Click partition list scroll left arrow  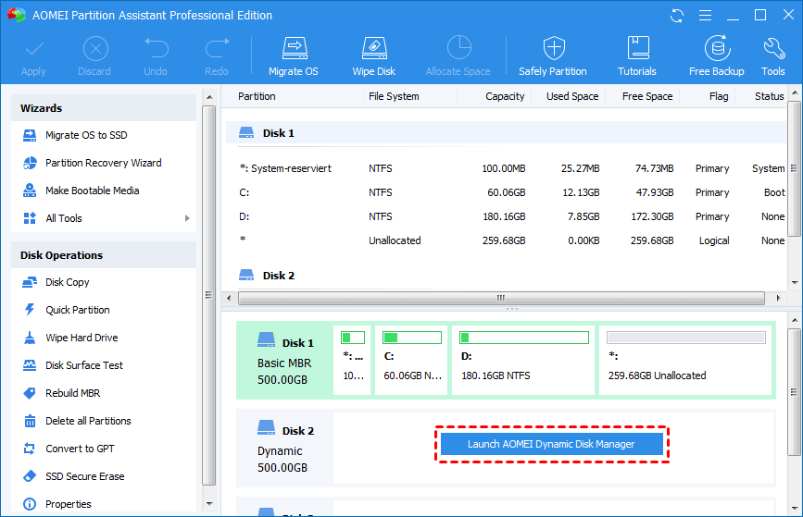(229, 298)
